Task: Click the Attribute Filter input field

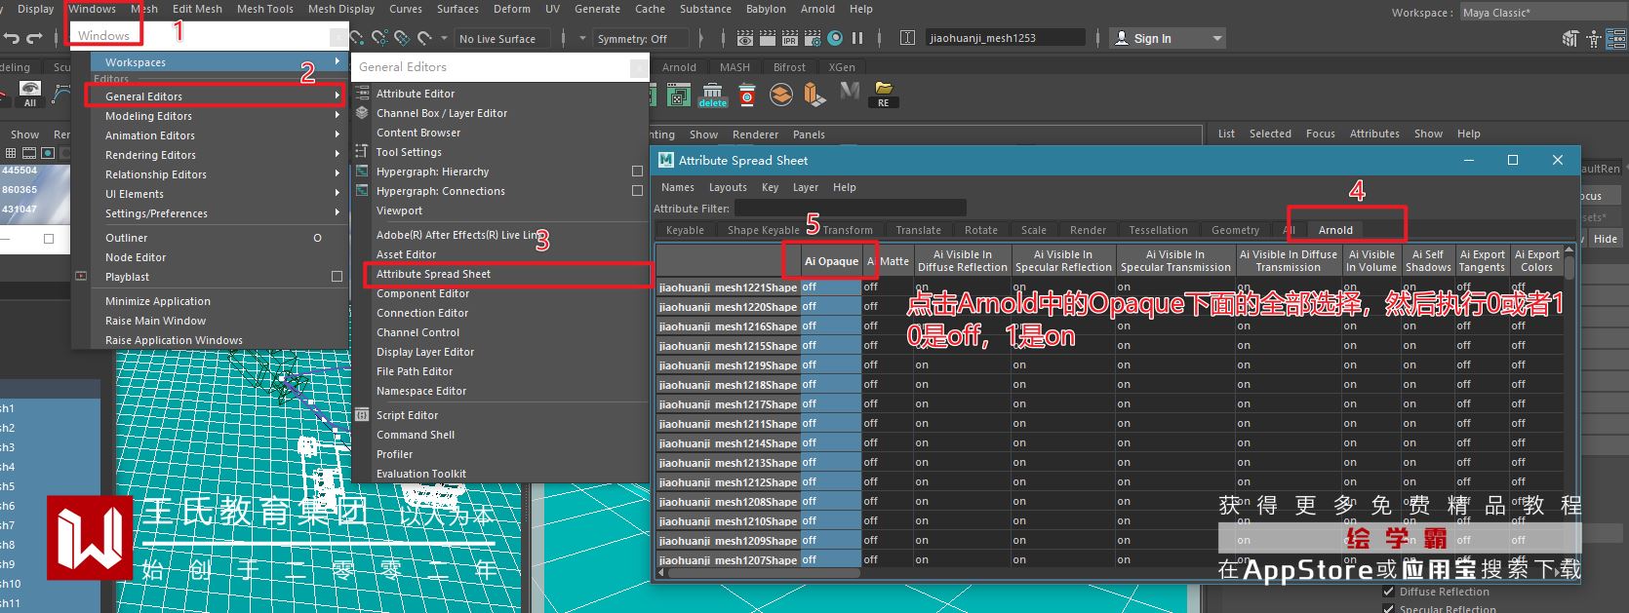Action: [x=850, y=208]
